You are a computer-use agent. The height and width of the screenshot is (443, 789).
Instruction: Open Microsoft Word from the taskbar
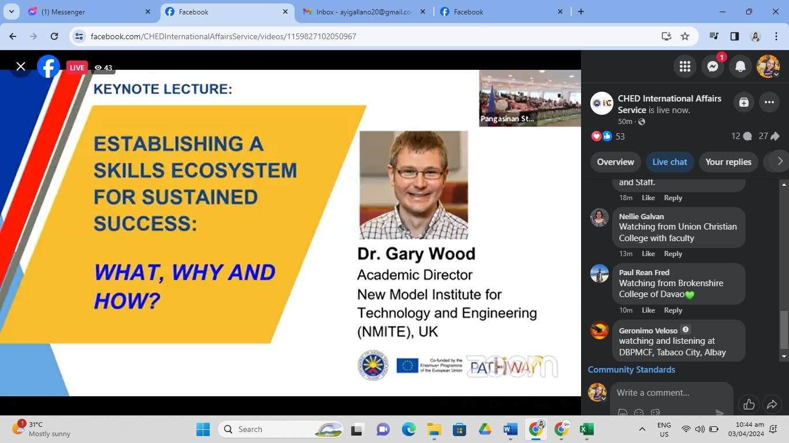[511, 429]
